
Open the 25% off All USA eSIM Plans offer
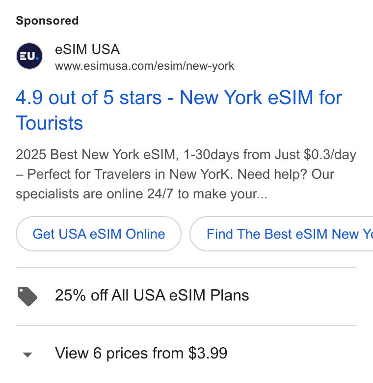(152, 295)
